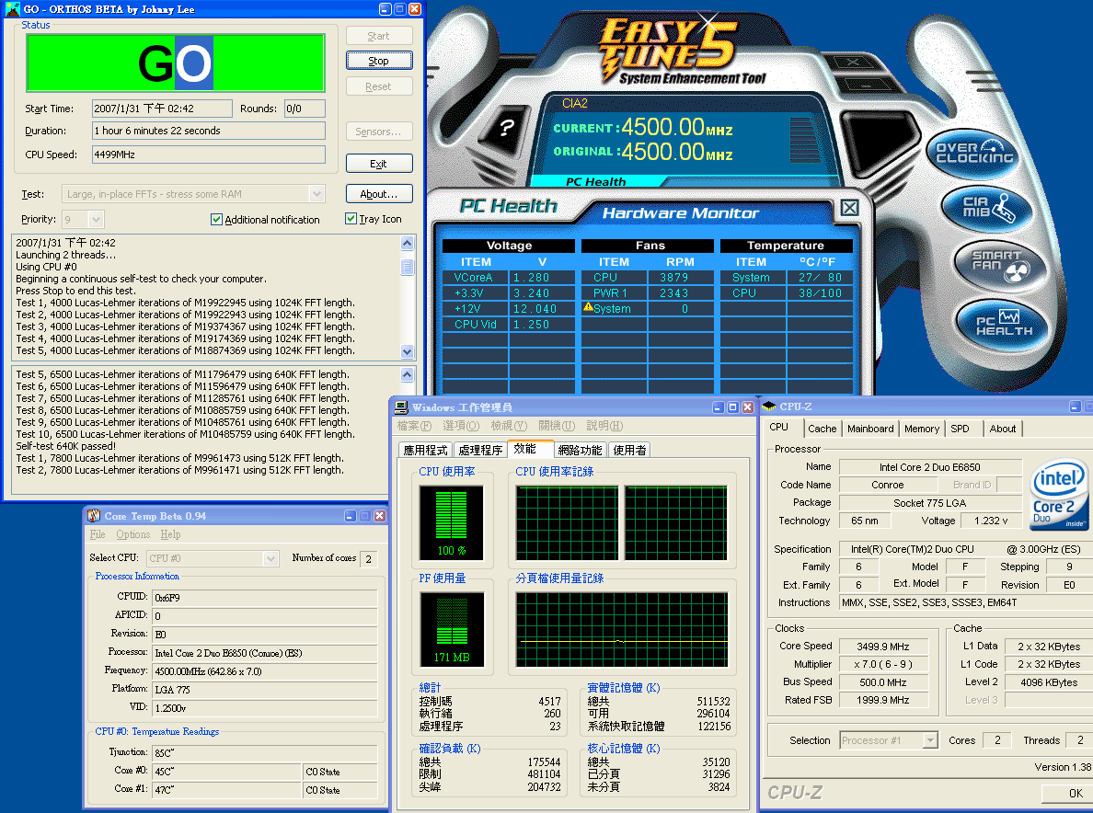Switch to the SPD tab in CPU-Z
This screenshot has width=1093, height=813.
960,429
